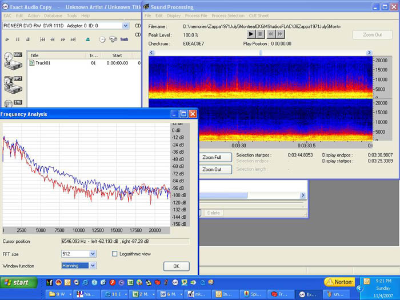Image resolution: width=400 pixels, height=300 pixels.
Task: Click the Track01 file icon in track list
Action: coord(31,63)
